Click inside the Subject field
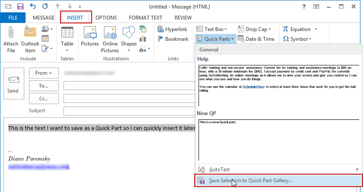This screenshot has width=363, height=192. (129, 111)
